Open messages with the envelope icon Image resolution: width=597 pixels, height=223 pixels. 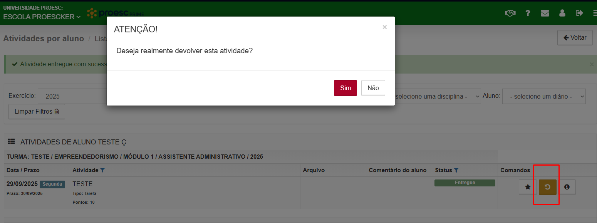pyautogui.click(x=545, y=13)
